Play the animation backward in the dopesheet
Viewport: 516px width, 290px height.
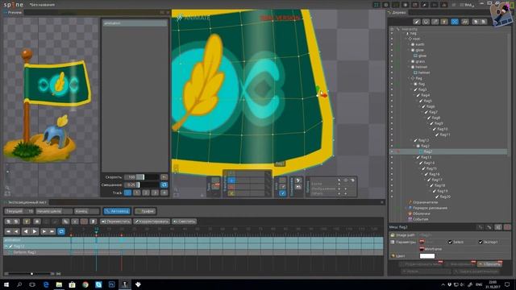coord(26,231)
